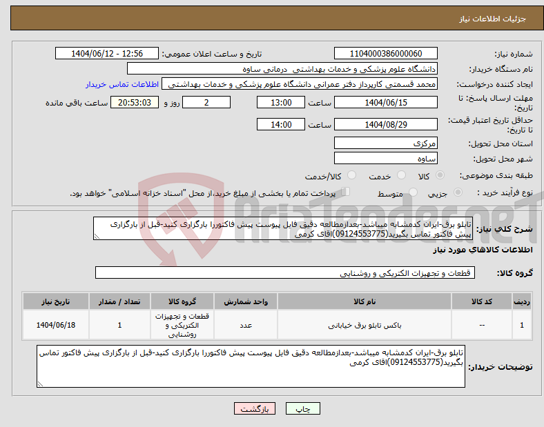Click the need date cell 1404/06/18

tap(56, 325)
